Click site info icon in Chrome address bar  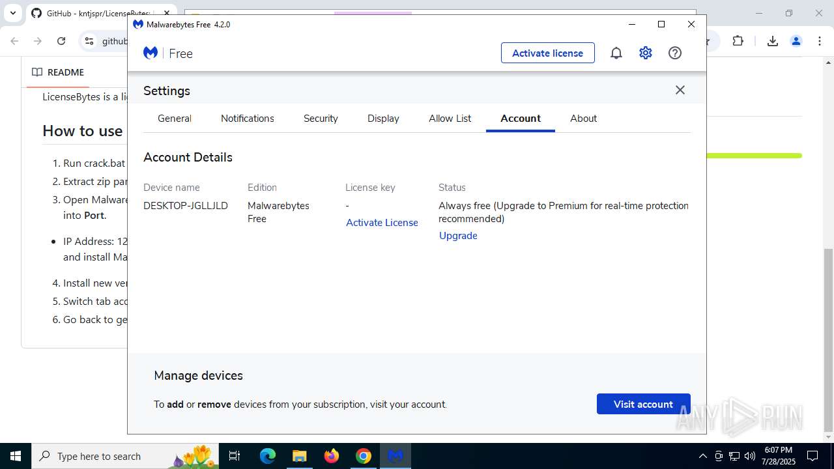[x=89, y=41]
